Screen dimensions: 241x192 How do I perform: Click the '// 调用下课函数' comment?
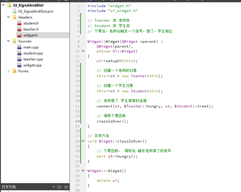pos(111,116)
